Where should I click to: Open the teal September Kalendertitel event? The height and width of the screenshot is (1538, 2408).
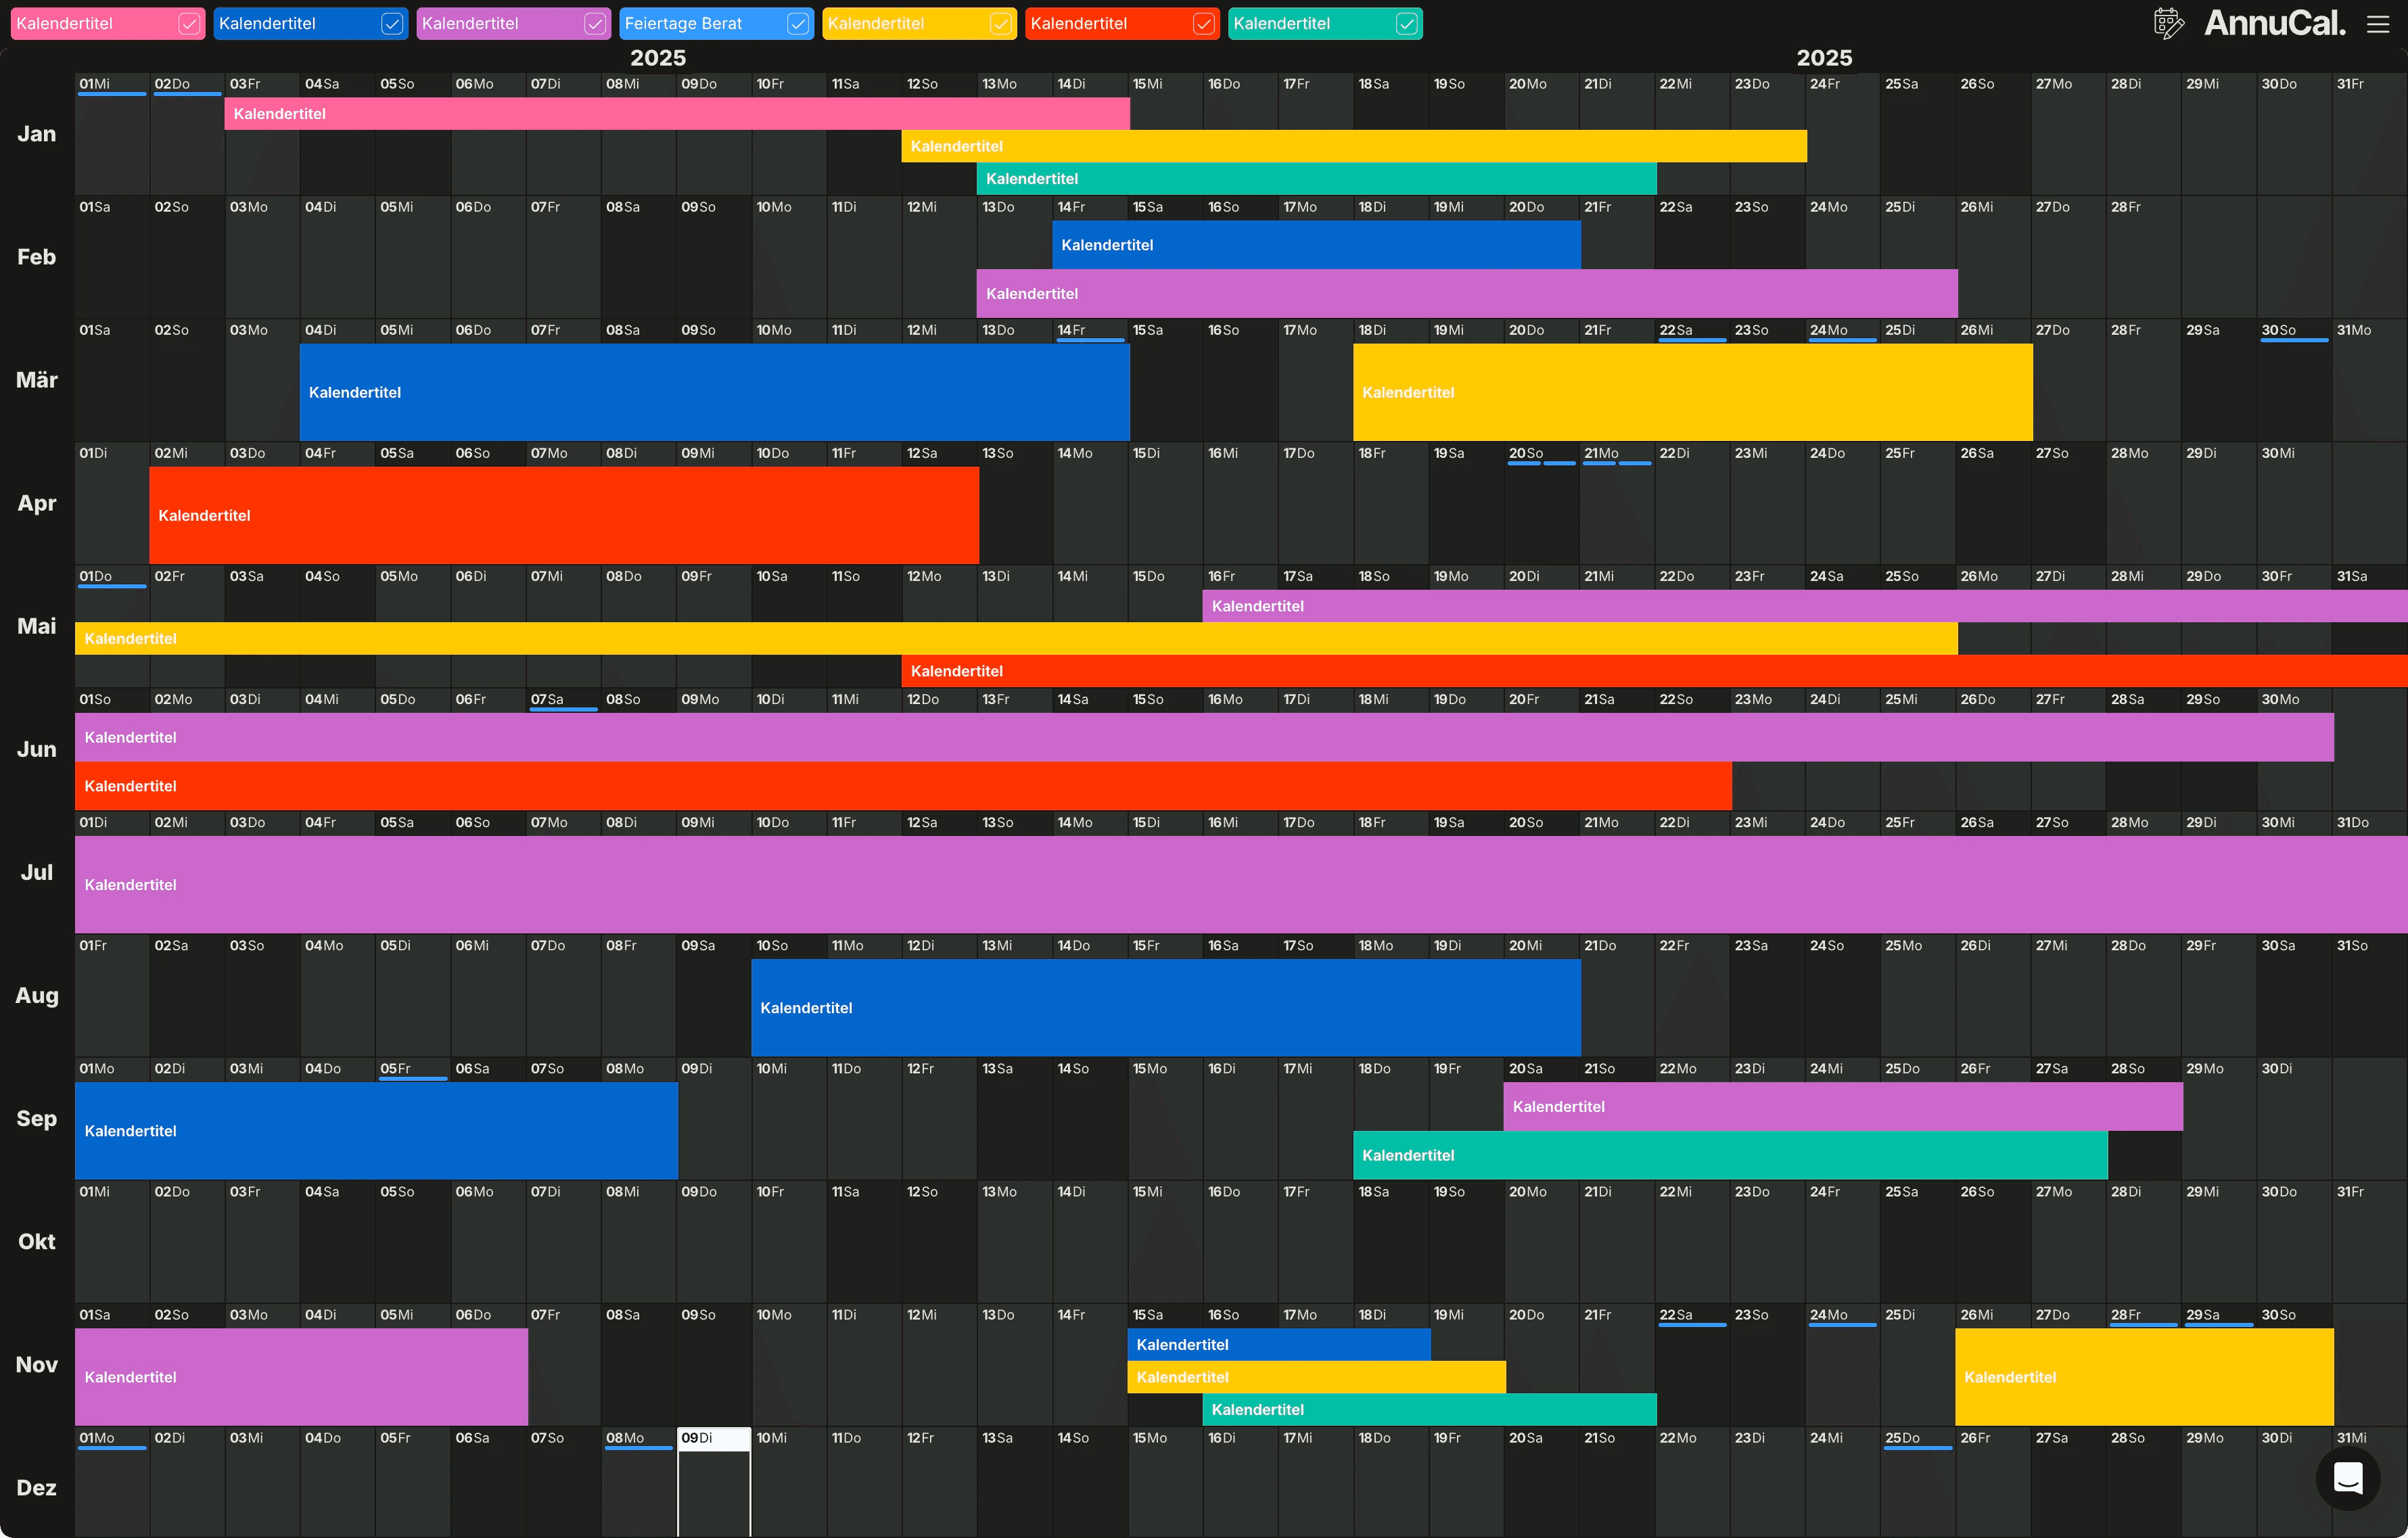[x=1729, y=1155]
